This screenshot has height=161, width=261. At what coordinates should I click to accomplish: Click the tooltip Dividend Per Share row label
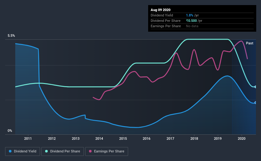click(x=165, y=21)
